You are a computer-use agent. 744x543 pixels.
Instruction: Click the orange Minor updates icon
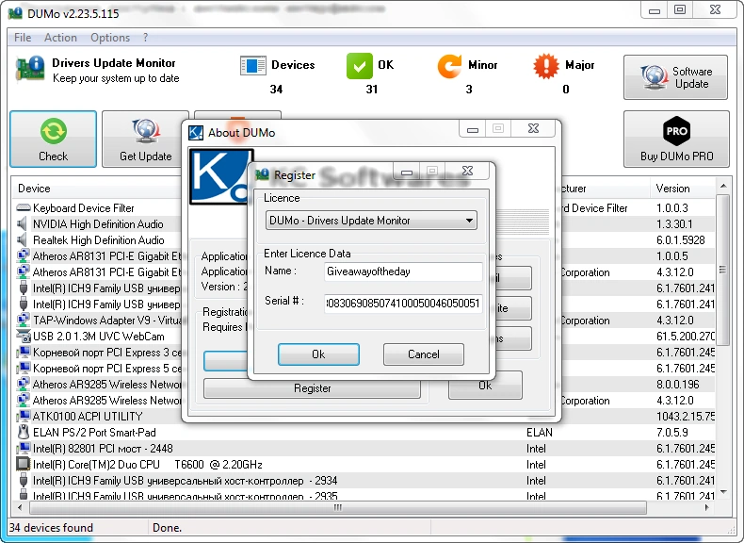click(449, 66)
